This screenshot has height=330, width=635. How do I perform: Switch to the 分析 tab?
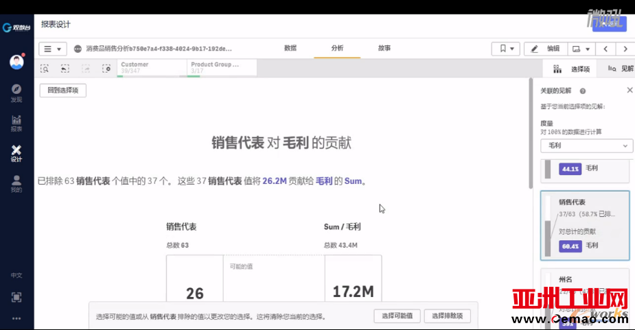tap(337, 48)
